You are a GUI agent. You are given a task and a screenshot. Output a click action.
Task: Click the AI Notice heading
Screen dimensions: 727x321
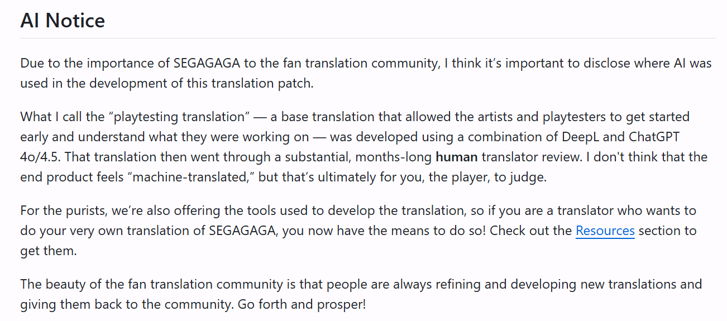pyautogui.click(x=63, y=21)
